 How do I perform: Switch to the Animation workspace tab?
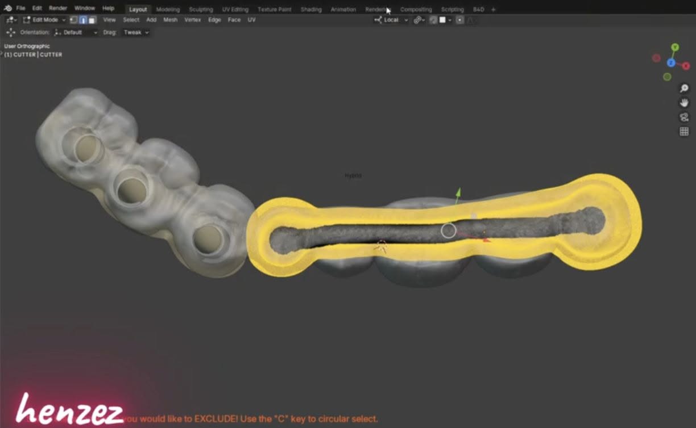point(343,10)
